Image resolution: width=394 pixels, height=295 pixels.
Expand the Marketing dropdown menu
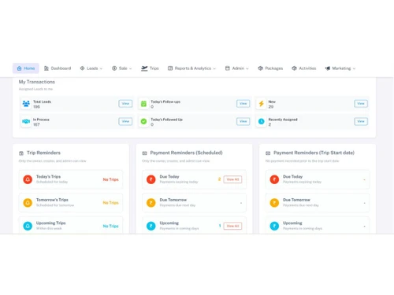click(340, 68)
